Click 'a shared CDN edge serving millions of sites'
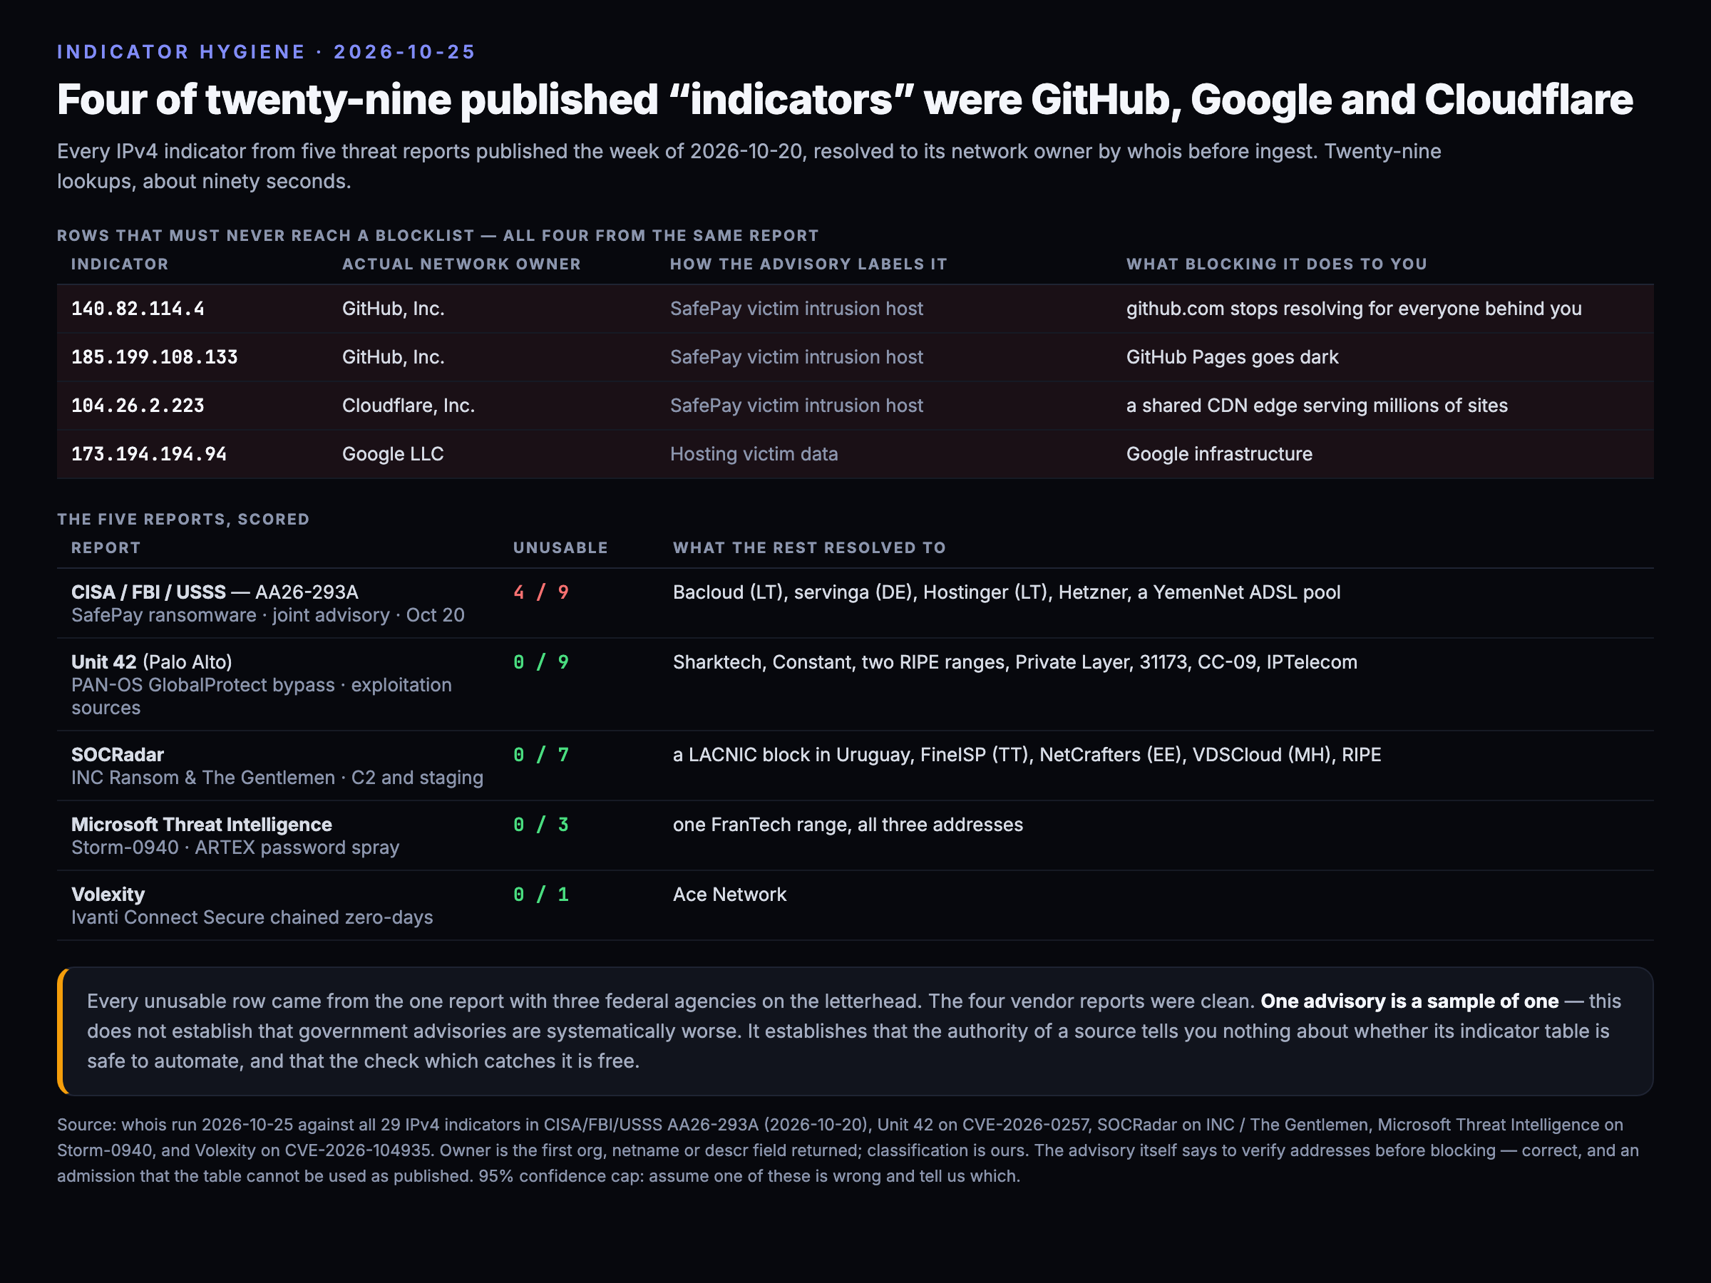 [1317, 406]
